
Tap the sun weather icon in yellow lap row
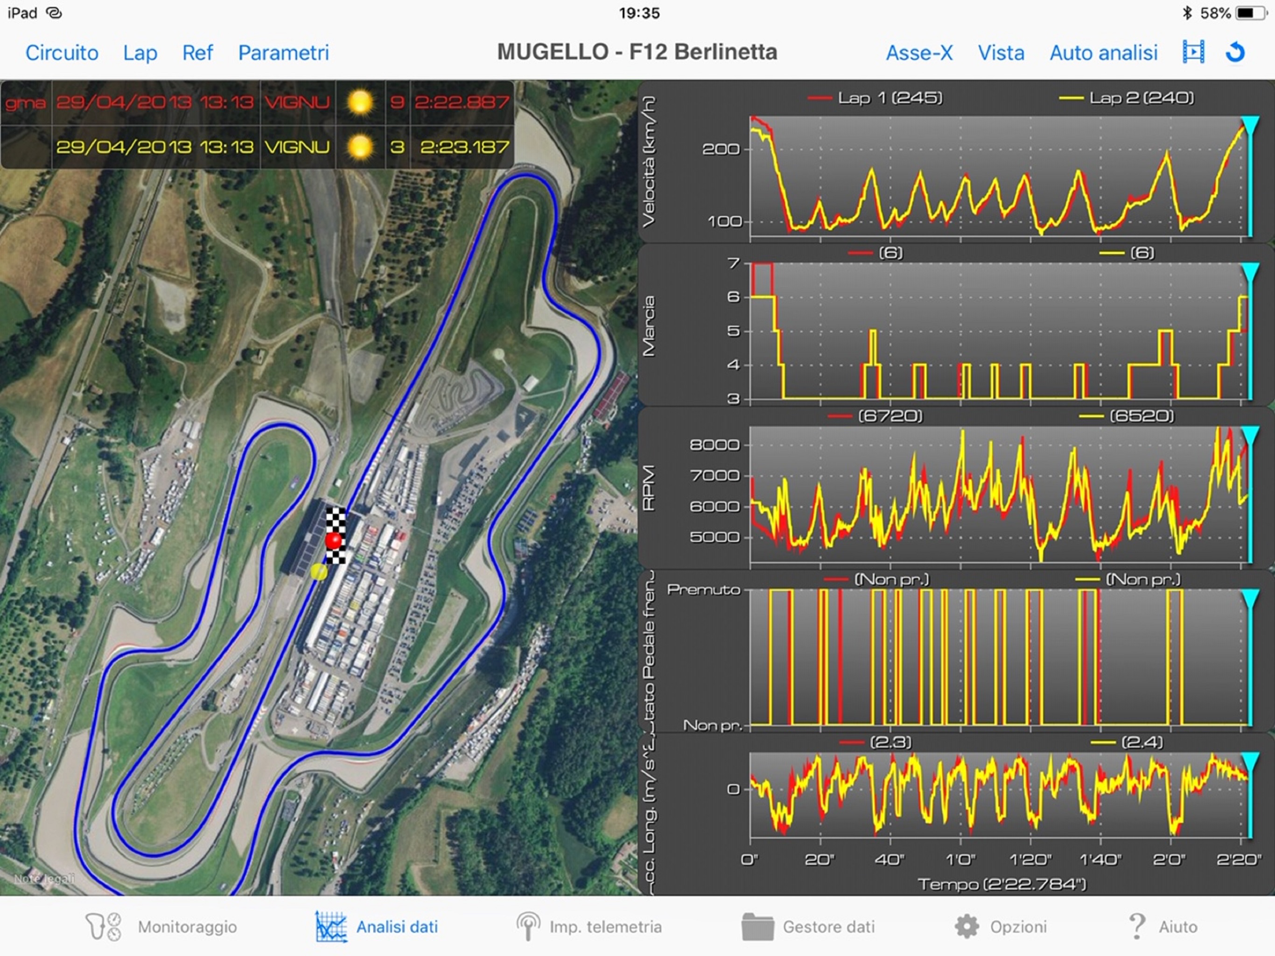pyautogui.click(x=360, y=147)
